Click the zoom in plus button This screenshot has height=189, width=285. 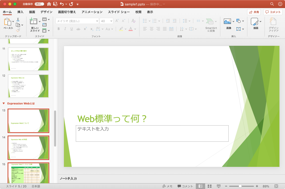coord(257,186)
